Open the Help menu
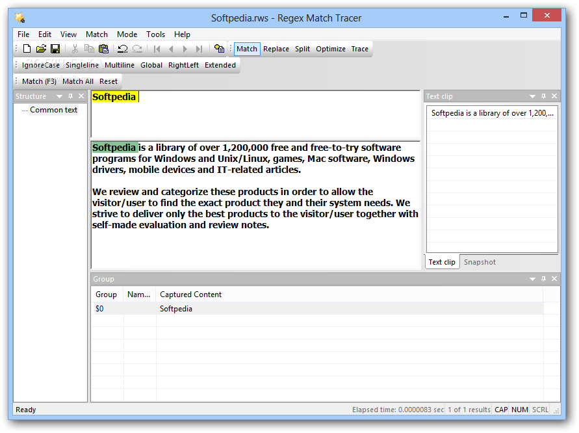 click(182, 34)
